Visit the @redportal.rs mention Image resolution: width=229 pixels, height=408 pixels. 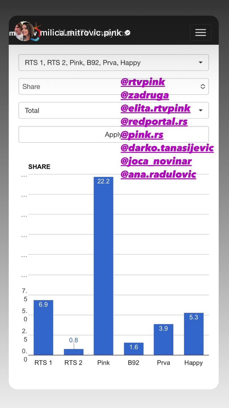[x=154, y=122]
